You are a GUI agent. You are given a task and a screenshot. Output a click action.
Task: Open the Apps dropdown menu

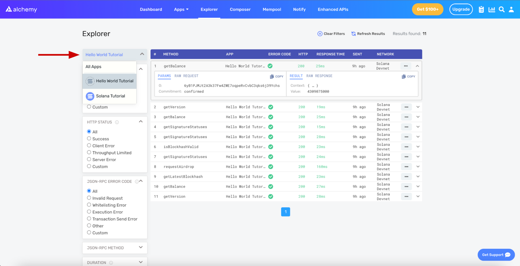coord(181,9)
